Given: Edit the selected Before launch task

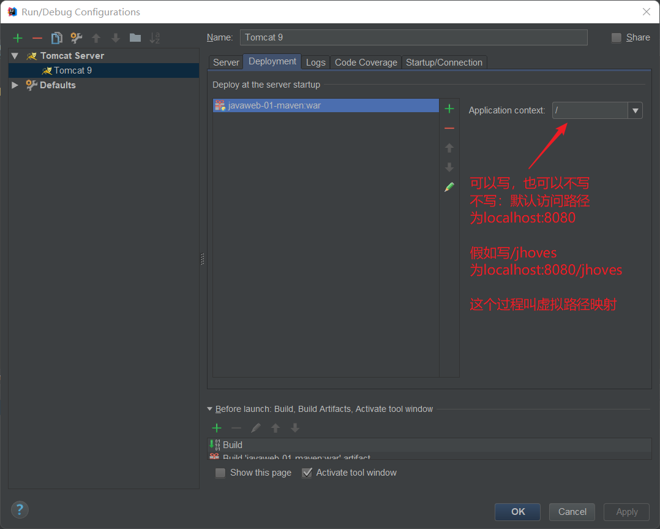Looking at the screenshot, I should pos(255,428).
